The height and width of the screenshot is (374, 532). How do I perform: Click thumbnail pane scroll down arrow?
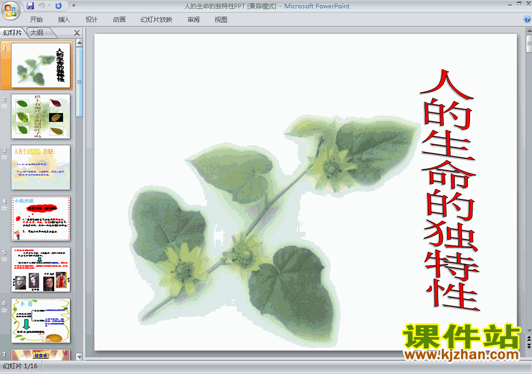pyautogui.click(x=79, y=356)
